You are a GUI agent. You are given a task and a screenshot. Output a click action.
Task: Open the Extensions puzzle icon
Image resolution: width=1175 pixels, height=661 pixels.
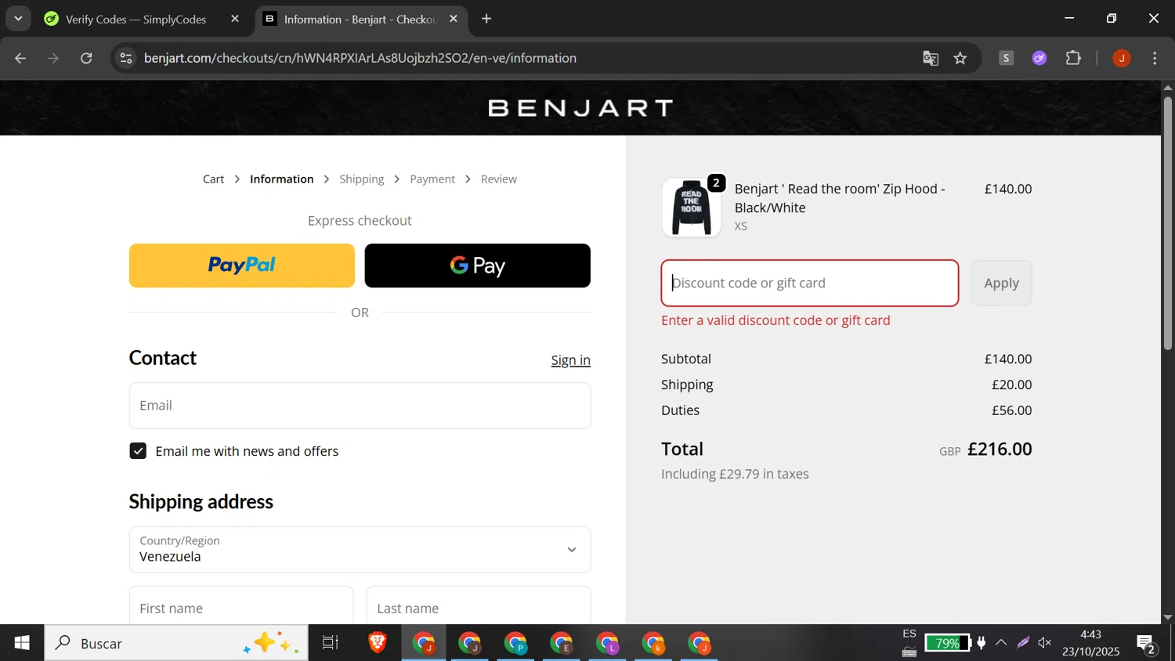pos(1073,58)
